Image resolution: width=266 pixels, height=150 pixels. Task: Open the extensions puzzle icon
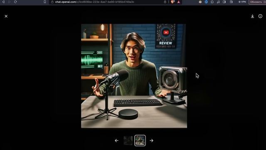click(x=212, y=2)
